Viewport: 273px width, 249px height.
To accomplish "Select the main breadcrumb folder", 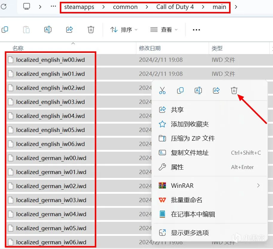I will (x=219, y=7).
